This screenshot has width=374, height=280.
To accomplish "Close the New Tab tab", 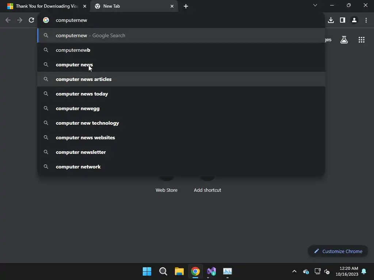I will click(x=172, y=6).
